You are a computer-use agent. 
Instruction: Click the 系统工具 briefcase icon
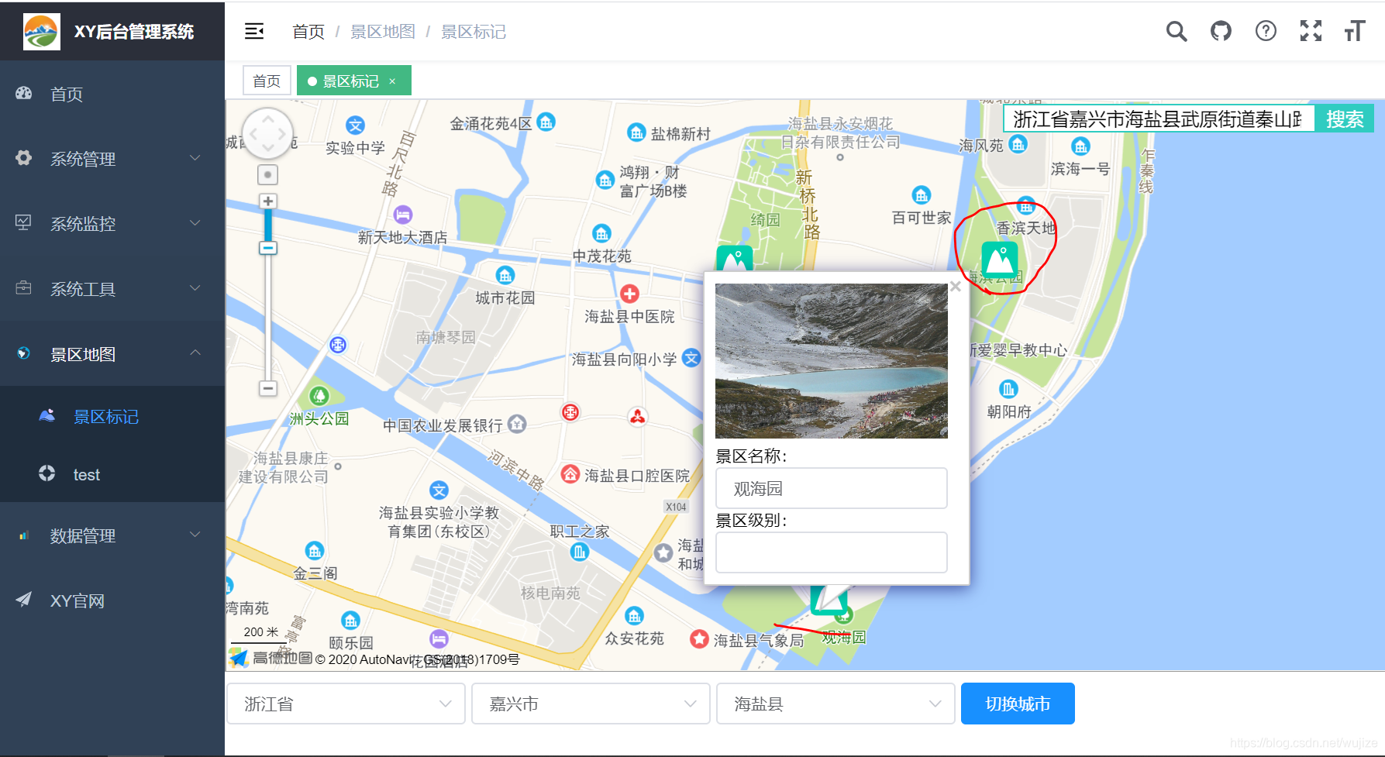click(24, 288)
